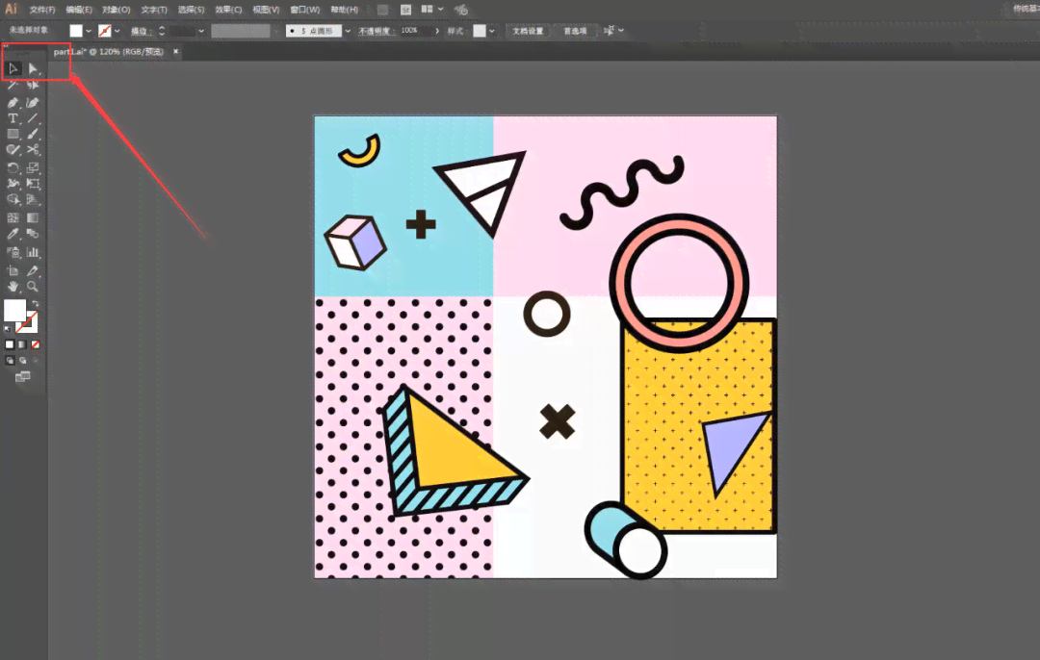
Task: Expand the control bar fill color dropdown
Action: 89,31
